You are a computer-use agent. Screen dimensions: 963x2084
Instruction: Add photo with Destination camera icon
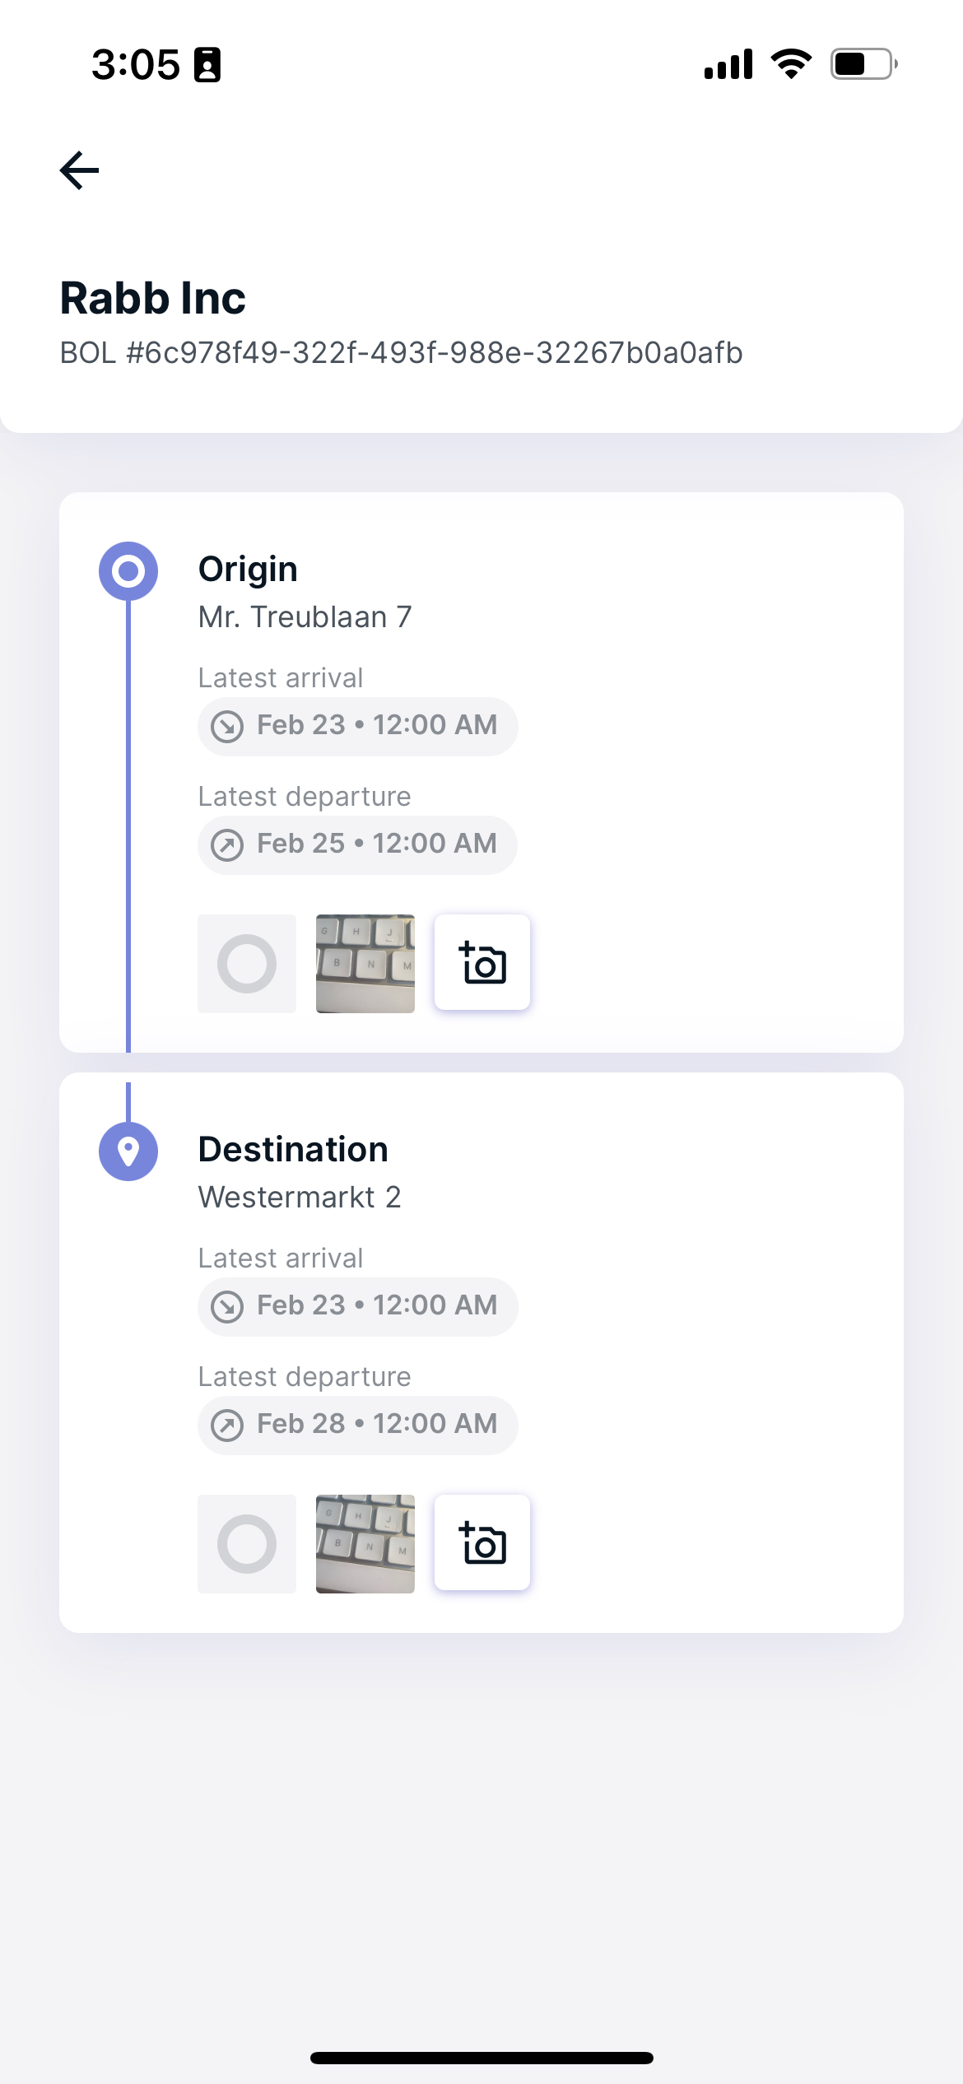[482, 1542]
